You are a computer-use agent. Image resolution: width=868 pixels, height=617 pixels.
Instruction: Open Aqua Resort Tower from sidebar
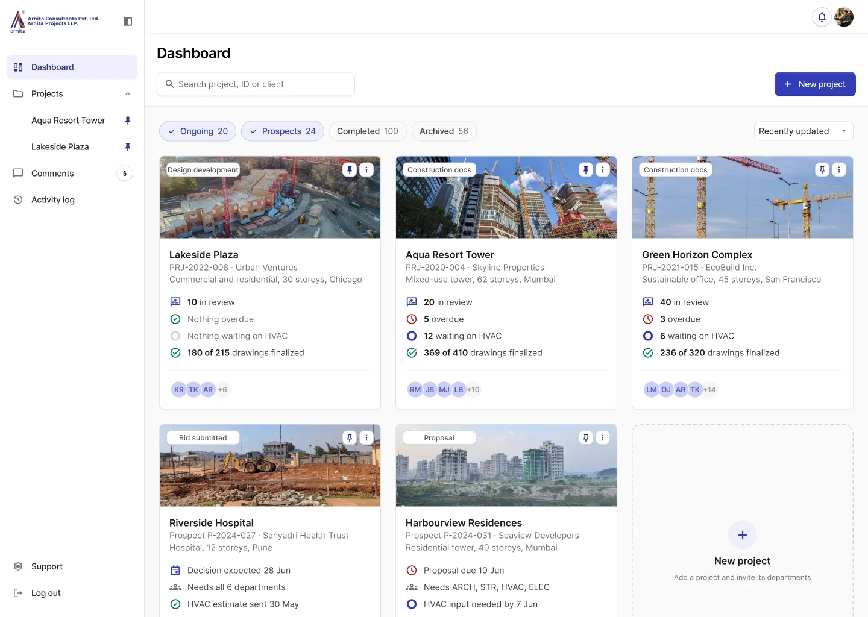coord(68,121)
